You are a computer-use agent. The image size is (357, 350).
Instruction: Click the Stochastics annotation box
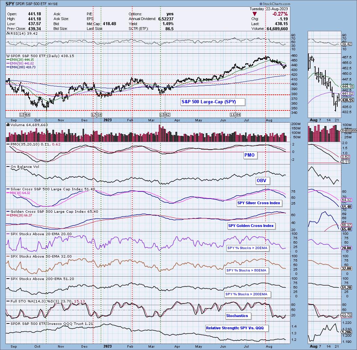(x=238, y=316)
